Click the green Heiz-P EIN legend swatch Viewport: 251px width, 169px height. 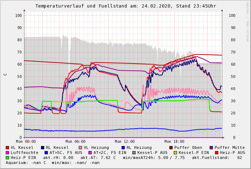[8, 158]
